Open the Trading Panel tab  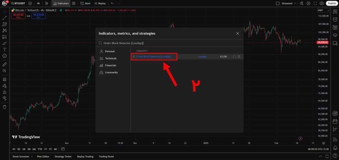pos(106,157)
